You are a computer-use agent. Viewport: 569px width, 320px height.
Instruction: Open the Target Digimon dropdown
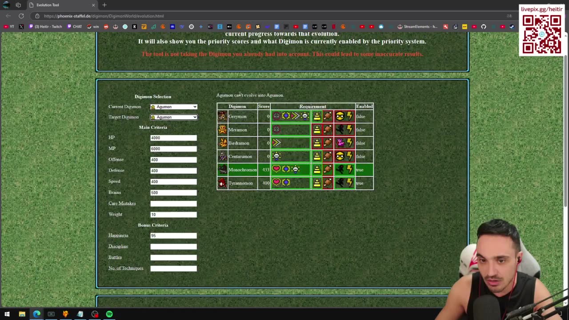point(174,117)
